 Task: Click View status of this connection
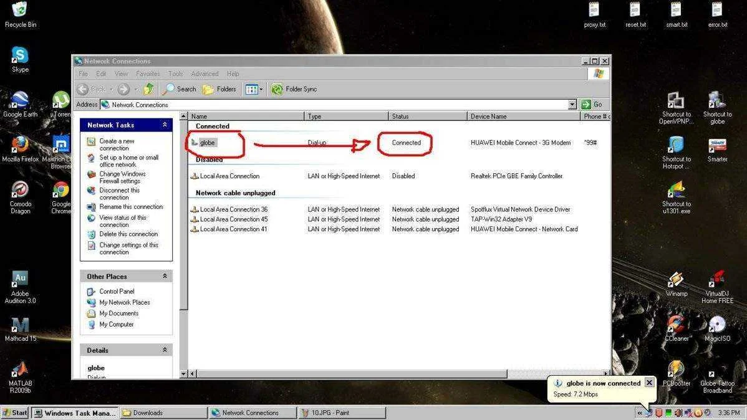(123, 221)
